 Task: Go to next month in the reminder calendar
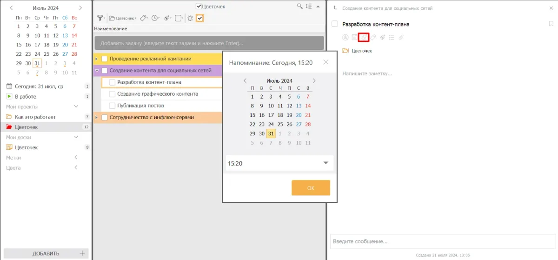[x=314, y=81]
